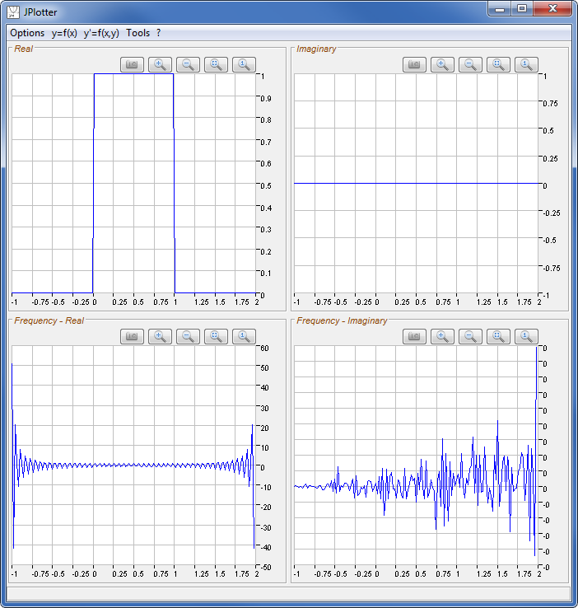Zoom out on the Real plot
Screen dimensions: 578x608
(188, 64)
